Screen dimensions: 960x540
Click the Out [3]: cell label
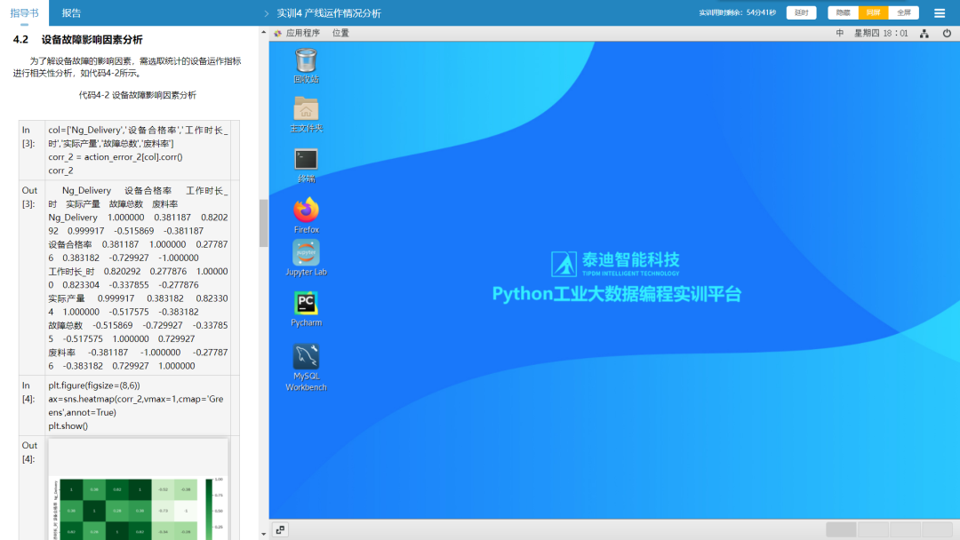coord(29,197)
